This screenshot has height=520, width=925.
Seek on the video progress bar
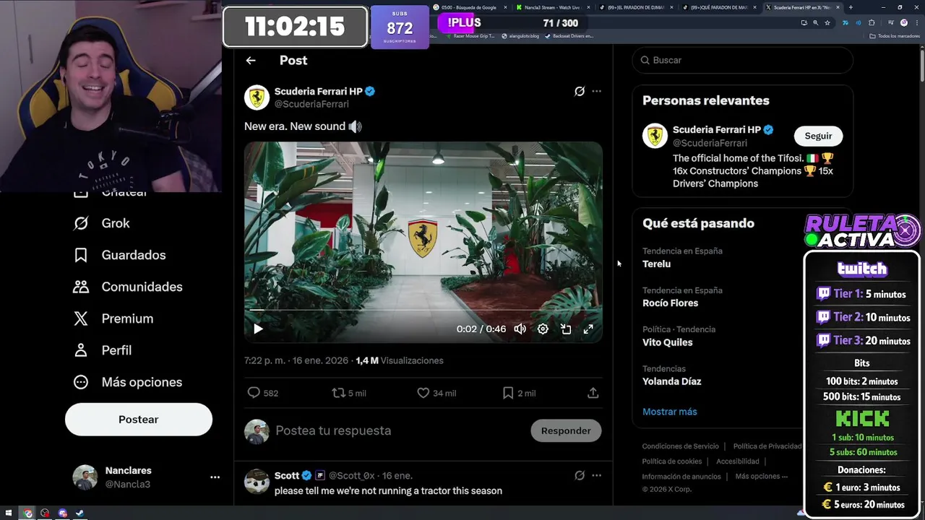point(423,310)
